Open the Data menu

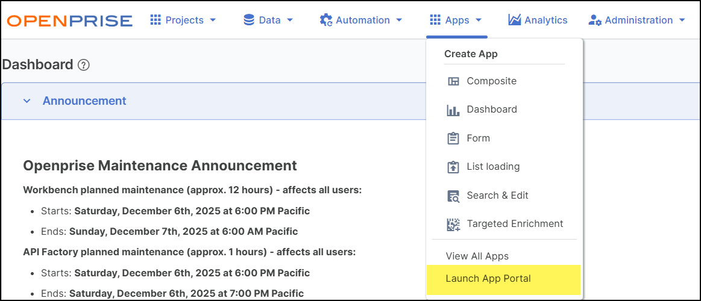269,20
